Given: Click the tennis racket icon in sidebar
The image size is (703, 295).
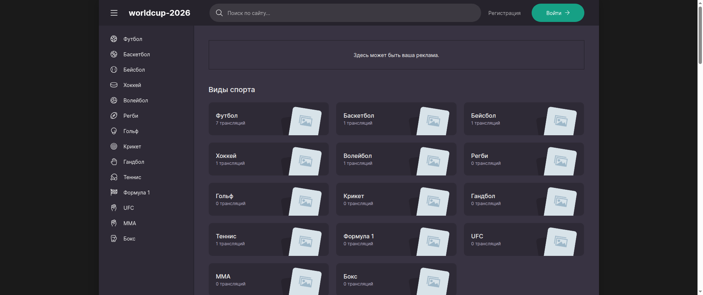Looking at the screenshot, I should (114, 177).
